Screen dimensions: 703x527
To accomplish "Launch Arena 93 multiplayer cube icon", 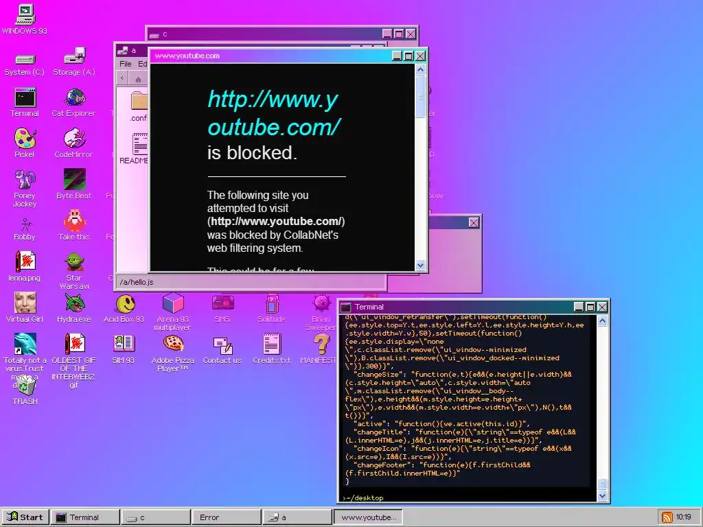I will 172,312.
